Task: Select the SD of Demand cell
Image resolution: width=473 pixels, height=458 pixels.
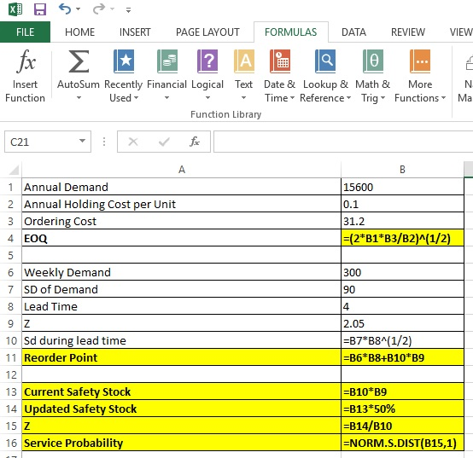Action: [181, 290]
